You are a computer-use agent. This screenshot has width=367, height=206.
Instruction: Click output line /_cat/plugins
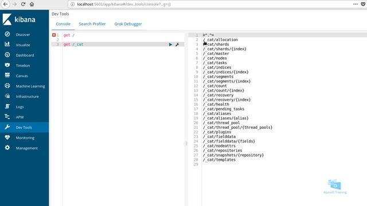pyautogui.click(x=217, y=132)
